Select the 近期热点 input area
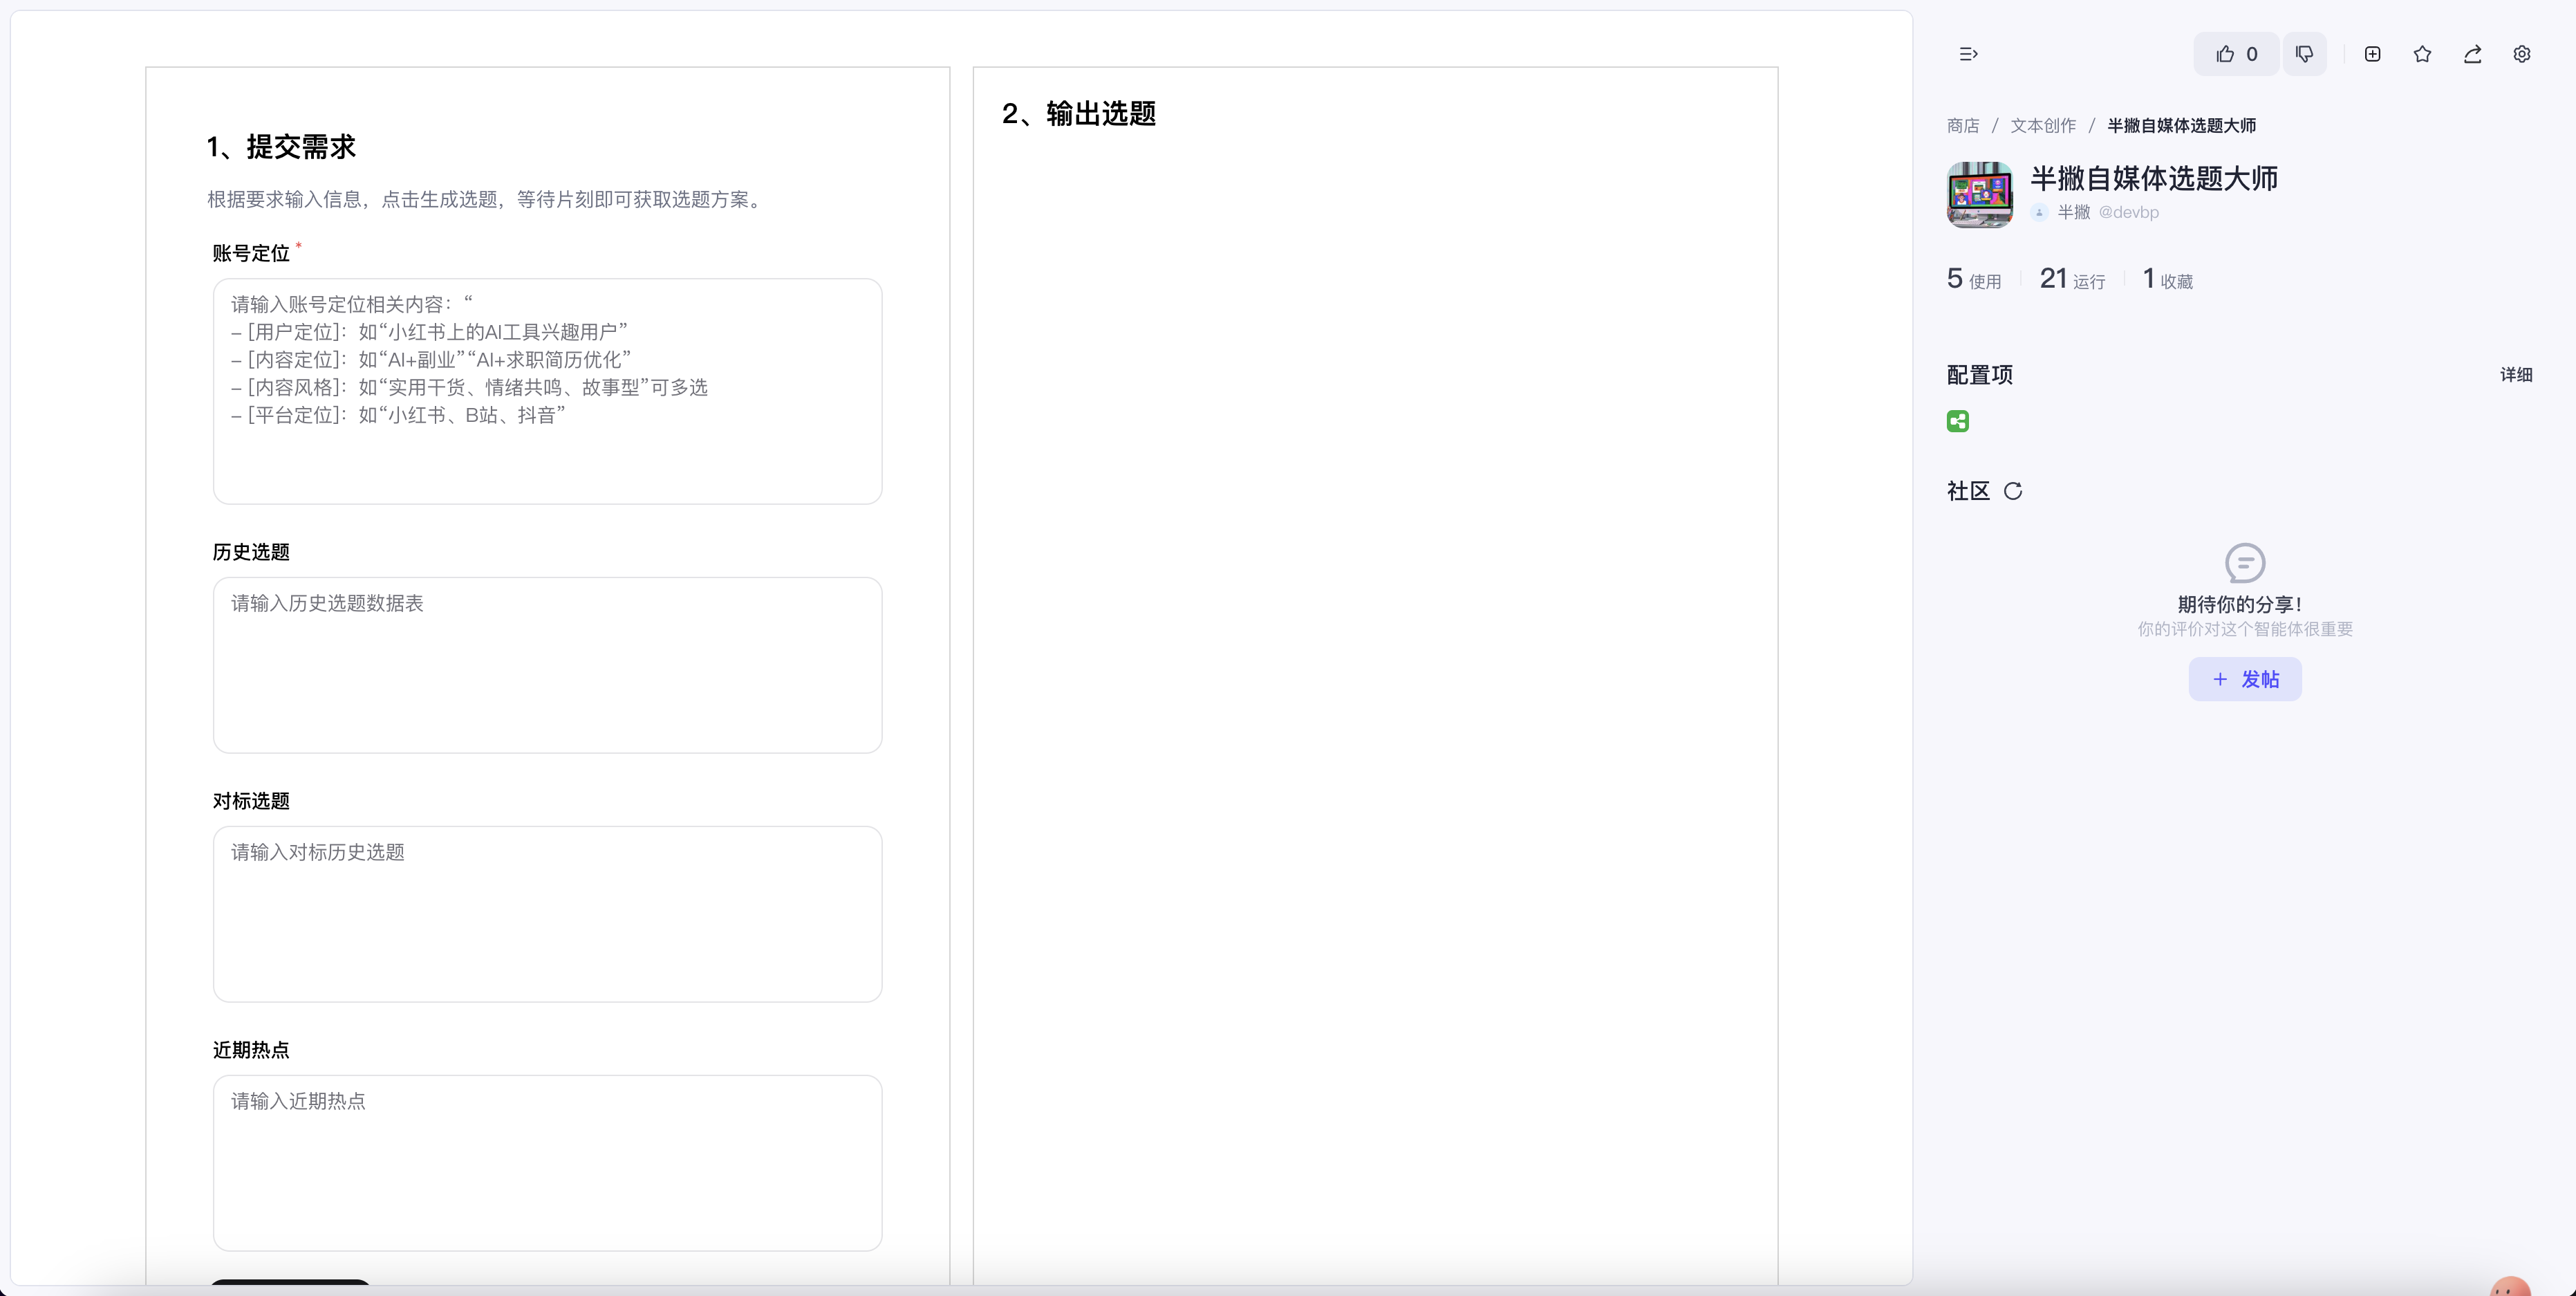Viewport: 2576px width, 1296px height. tap(547, 1163)
